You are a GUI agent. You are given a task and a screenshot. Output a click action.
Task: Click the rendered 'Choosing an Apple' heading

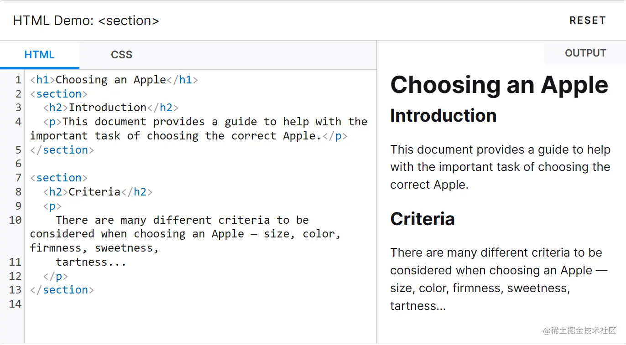coord(499,85)
